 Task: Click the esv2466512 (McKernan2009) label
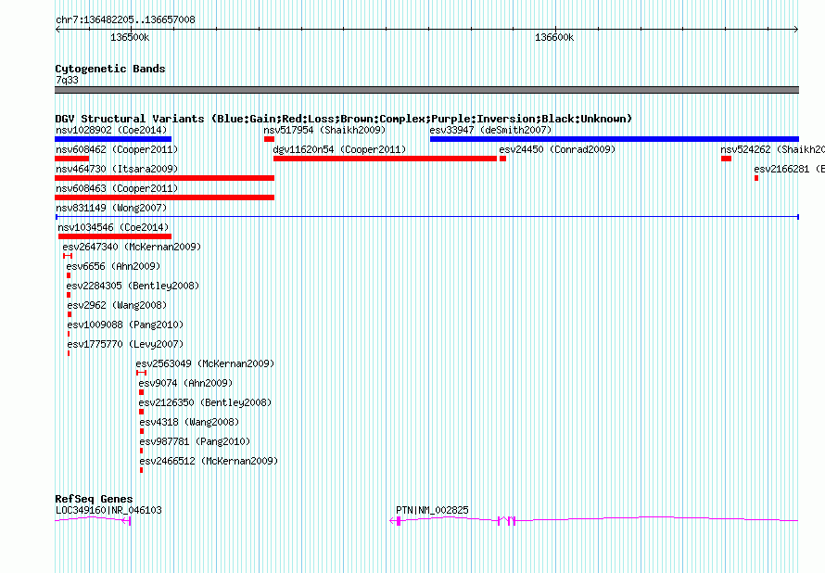[x=209, y=461]
